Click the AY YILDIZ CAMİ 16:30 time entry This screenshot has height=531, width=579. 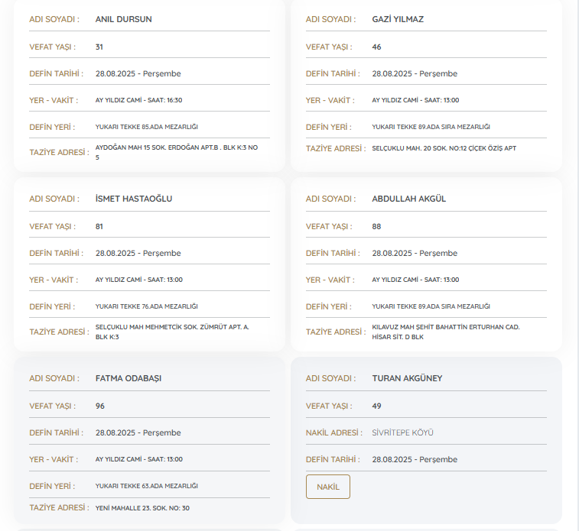coord(138,100)
